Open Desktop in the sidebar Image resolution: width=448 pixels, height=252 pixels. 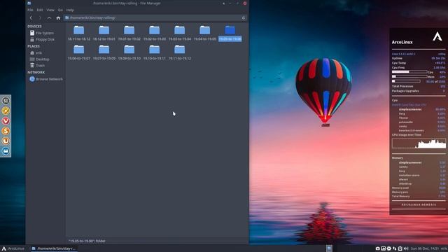coord(39,59)
